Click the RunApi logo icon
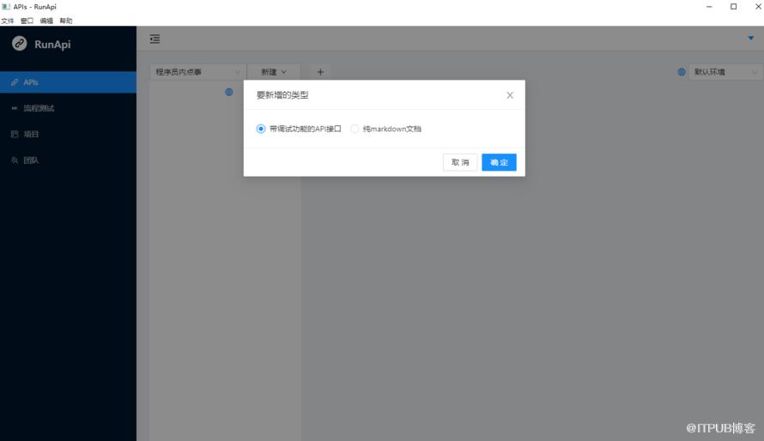The image size is (764, 441). (20, 43)
